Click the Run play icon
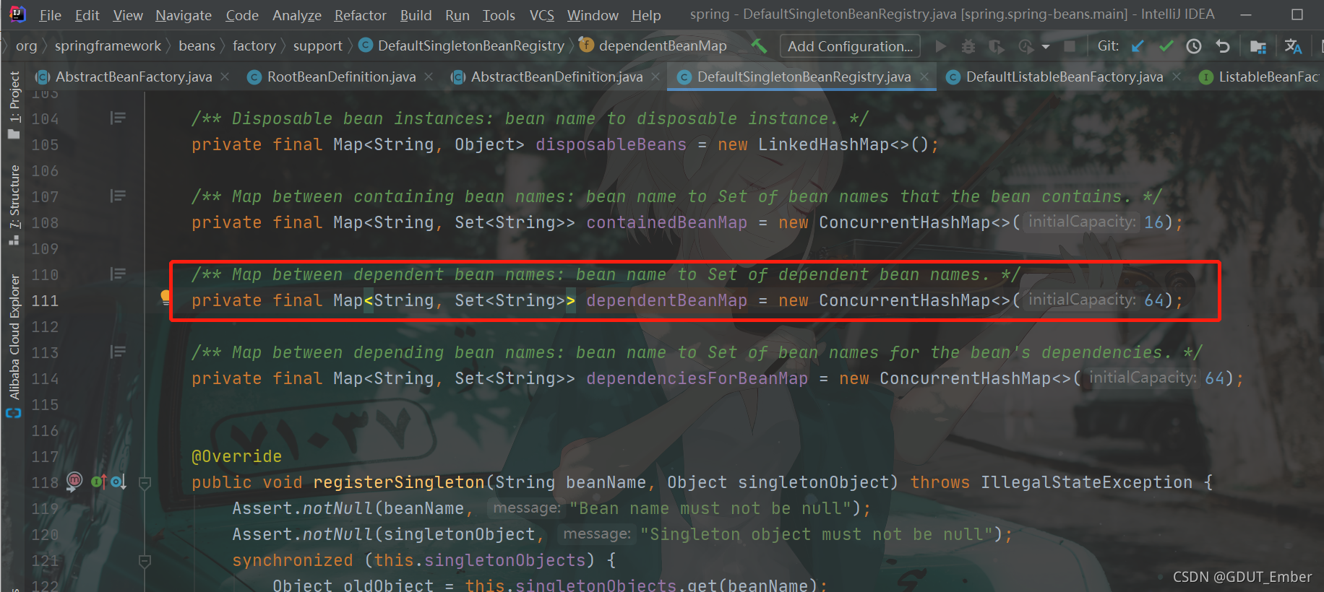Image resolution: width=1324 pixels, height=592 pixels. (940, 46)
